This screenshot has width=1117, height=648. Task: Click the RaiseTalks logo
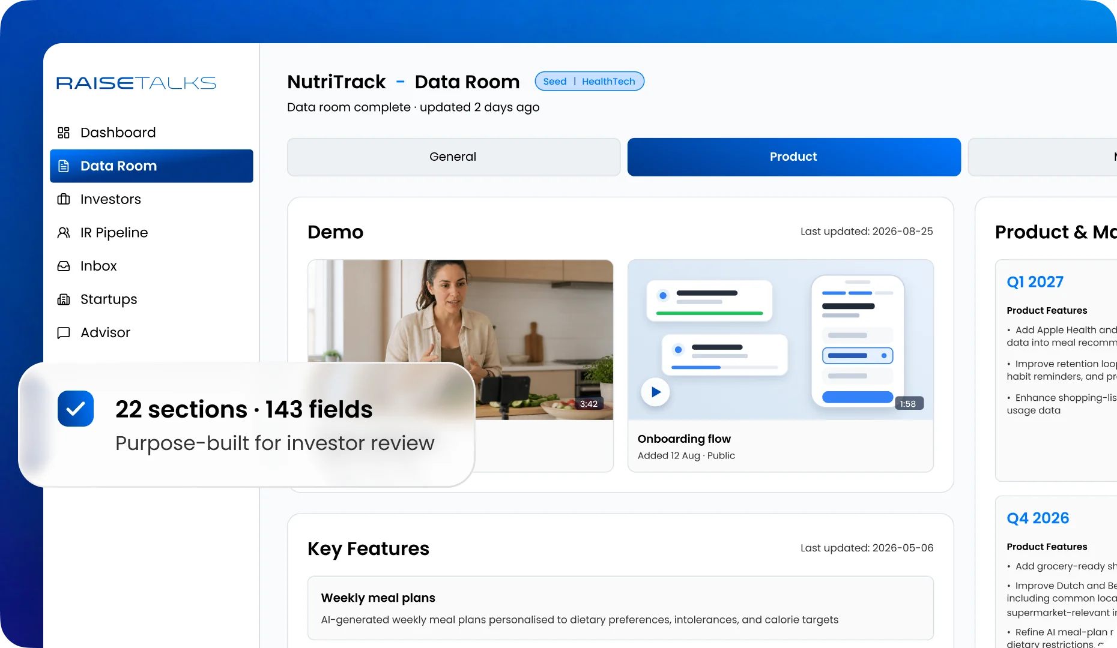tap(136, 83)
